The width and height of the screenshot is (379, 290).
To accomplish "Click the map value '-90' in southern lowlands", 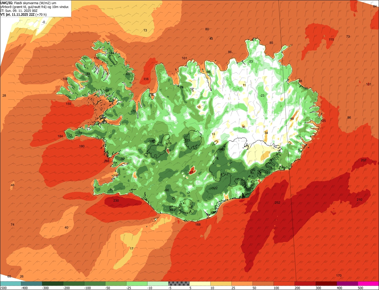I will [x=167, y=190].
